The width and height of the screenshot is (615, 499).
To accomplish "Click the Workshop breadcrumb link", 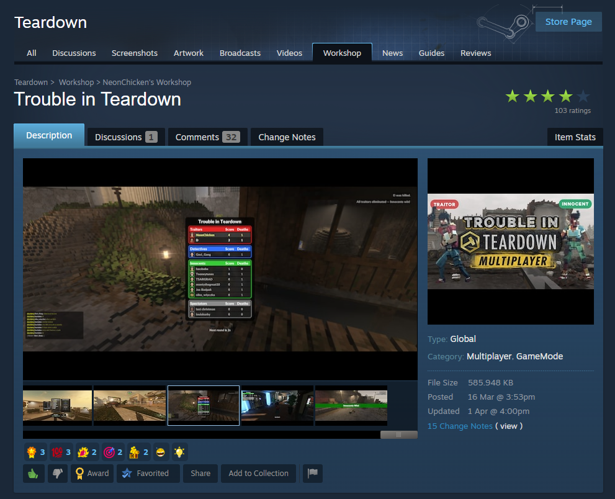I will tap(76, 83).
